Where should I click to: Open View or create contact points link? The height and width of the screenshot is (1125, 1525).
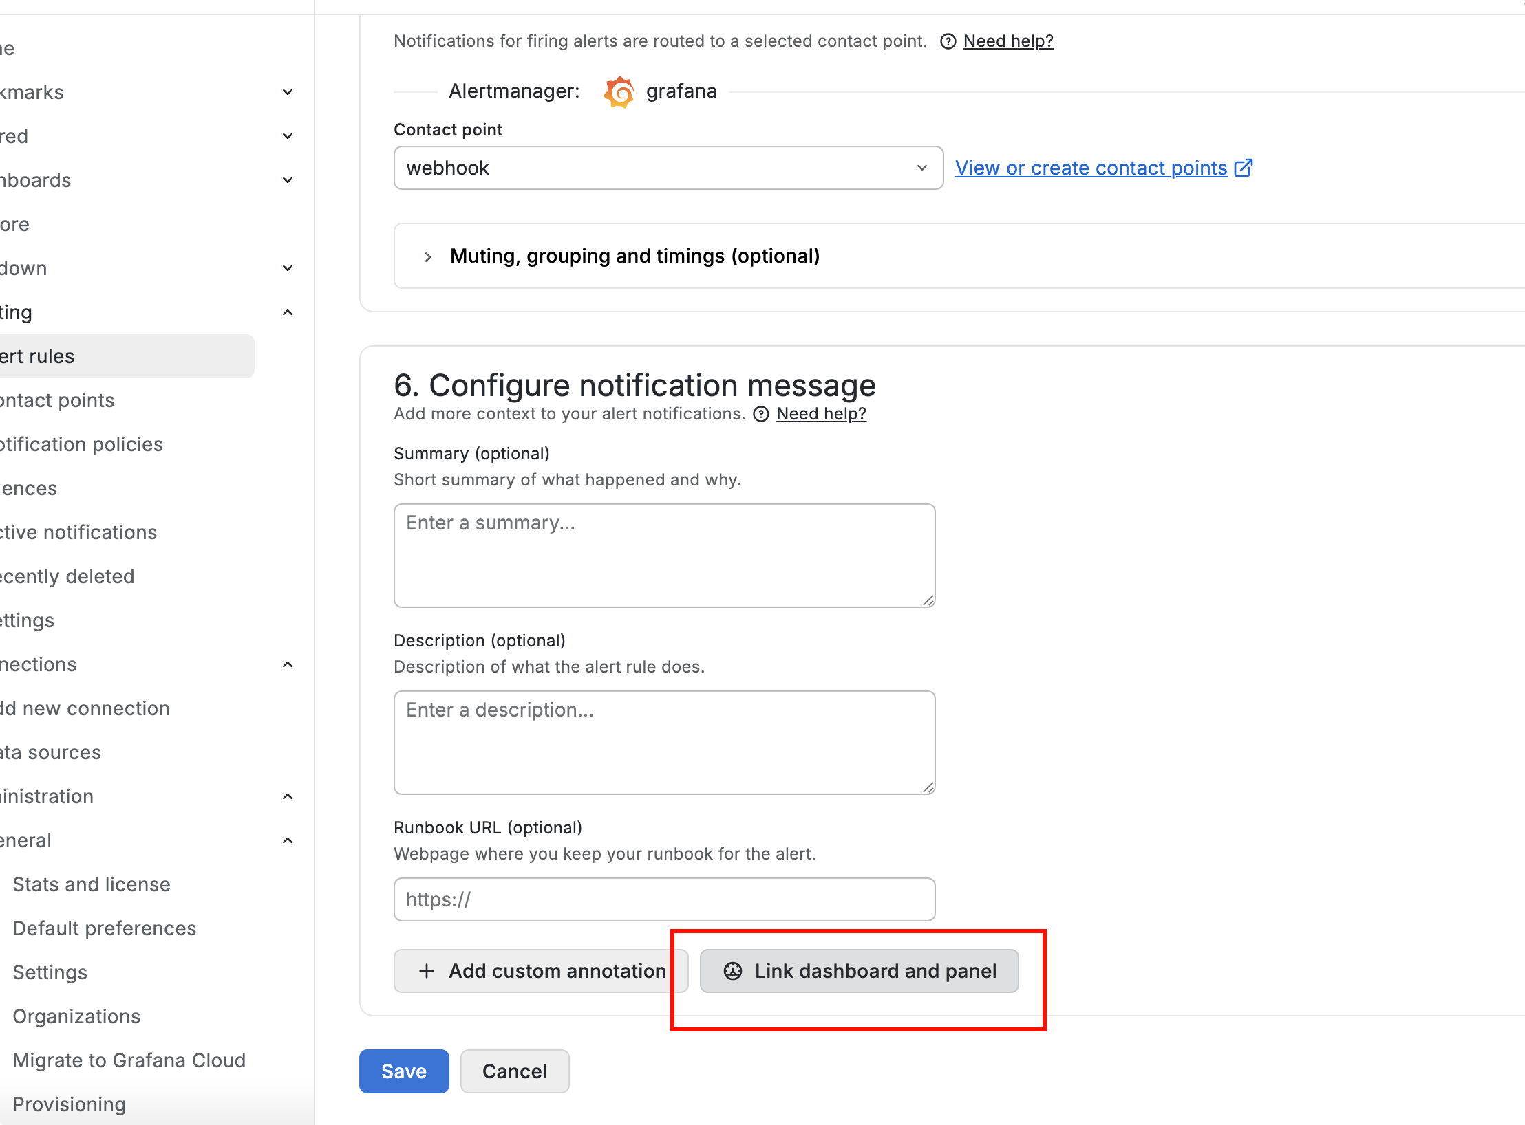(x=1091, y=168)
